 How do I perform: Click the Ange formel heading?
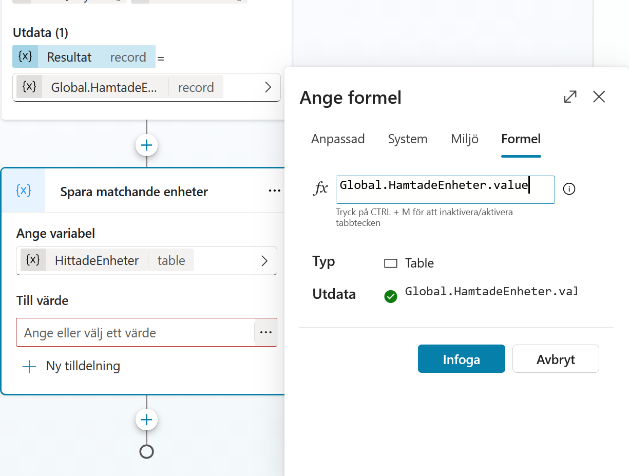click(x=351, y=97)
